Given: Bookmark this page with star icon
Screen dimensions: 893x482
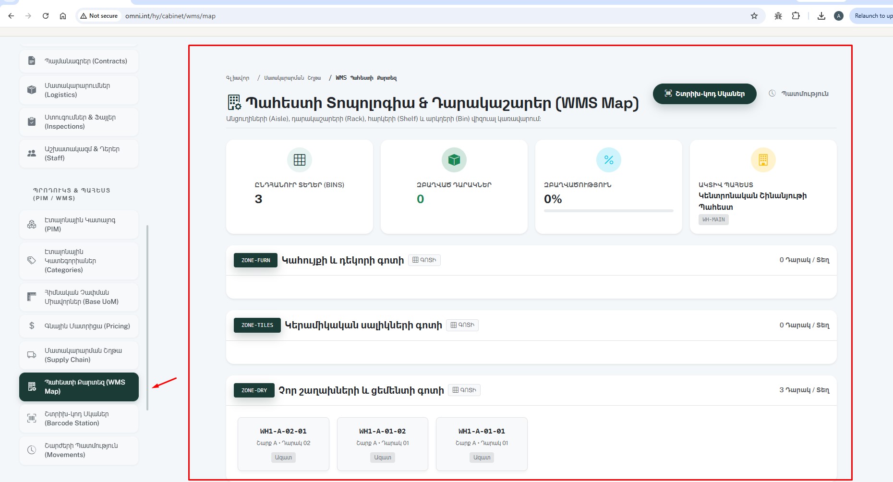Looking at the screenshot, I should [x=754, y=16].
